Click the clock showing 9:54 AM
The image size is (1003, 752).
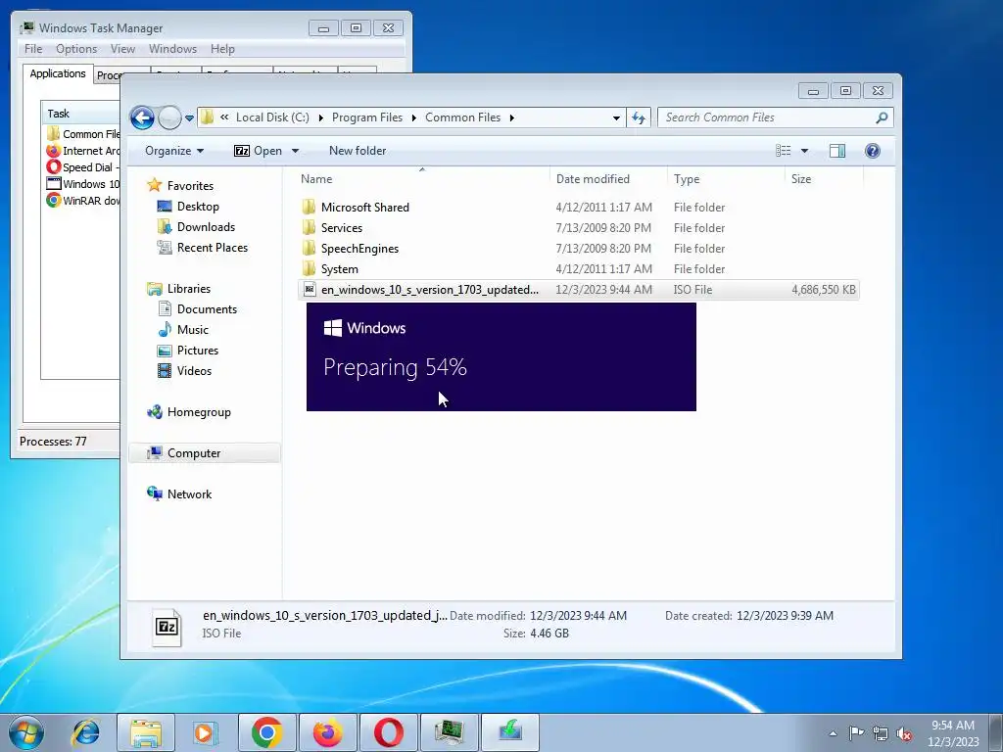952,726
